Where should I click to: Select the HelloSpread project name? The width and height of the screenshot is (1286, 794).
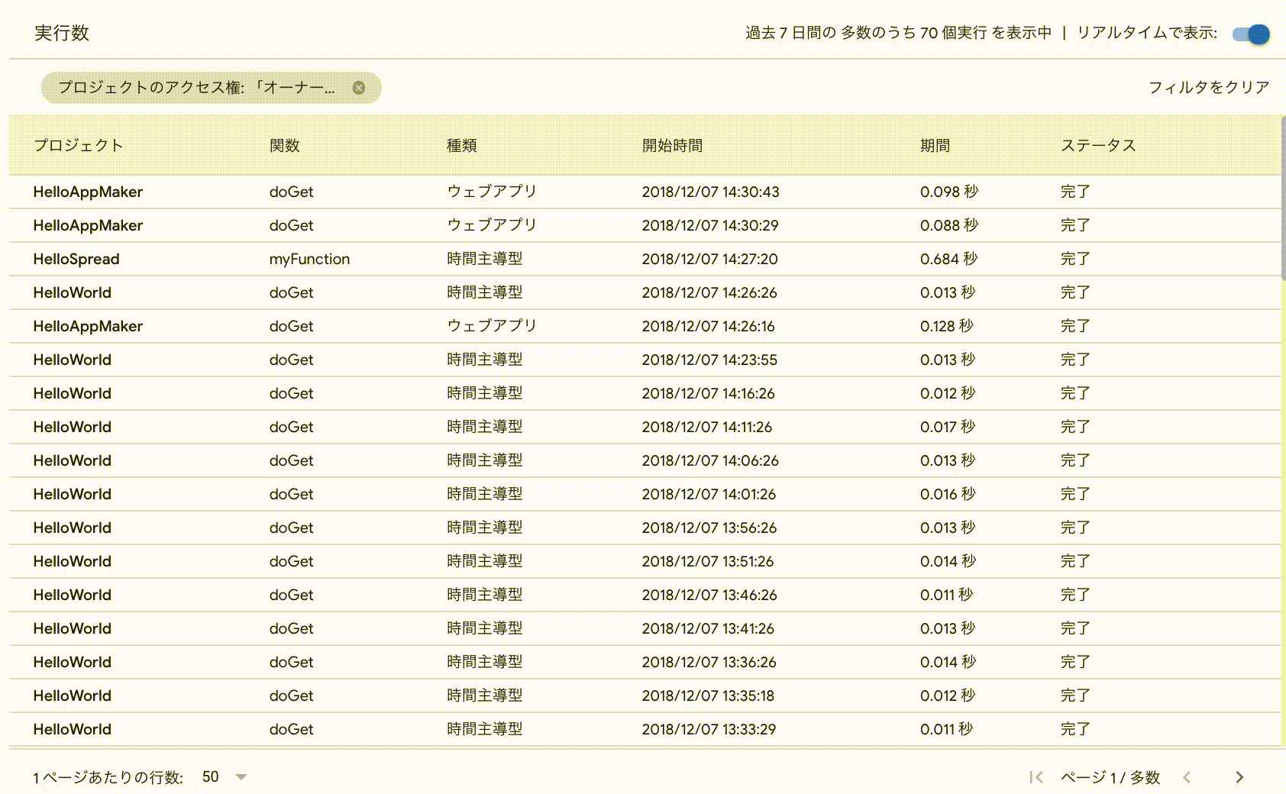(76, 259)
